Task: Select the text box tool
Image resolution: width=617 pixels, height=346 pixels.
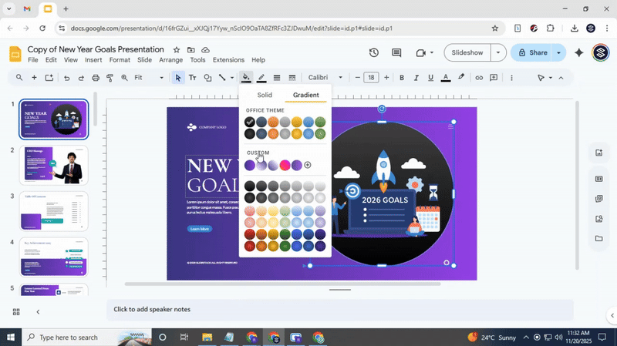Action: (x=192, y=78)
